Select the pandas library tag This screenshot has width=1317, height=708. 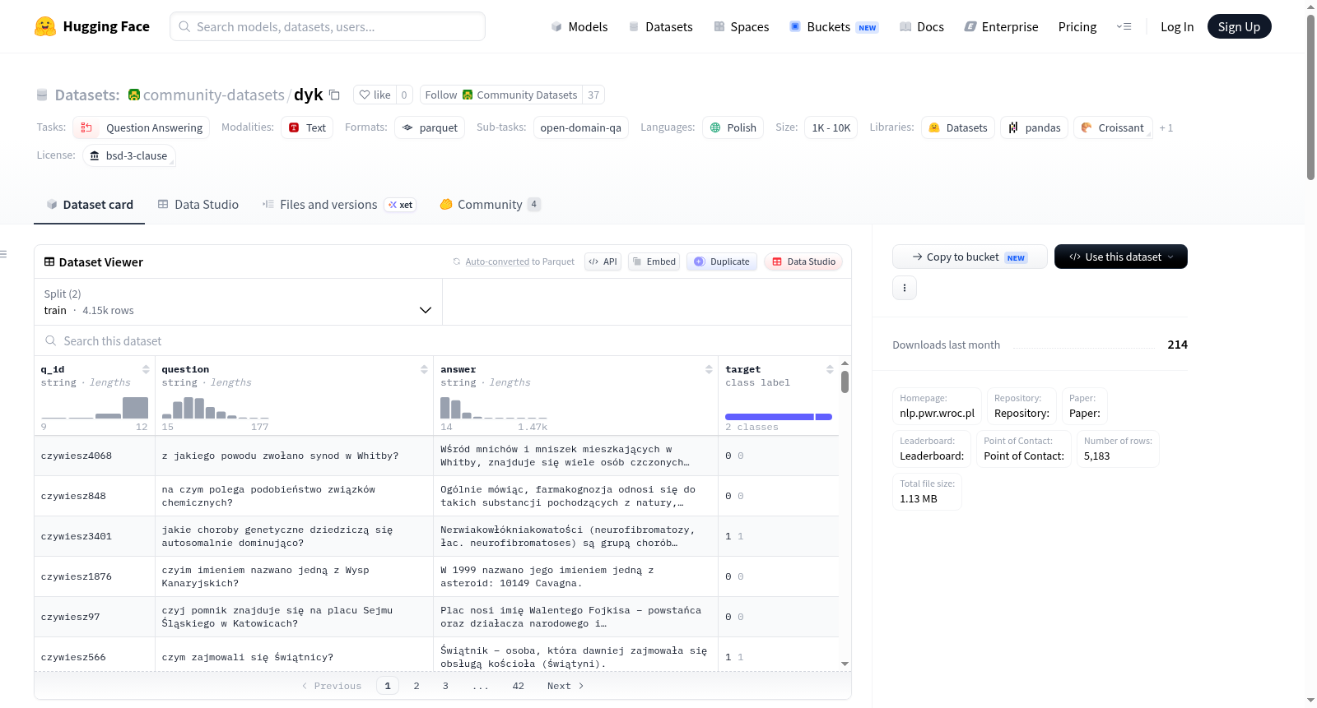tap(1035, 127)
